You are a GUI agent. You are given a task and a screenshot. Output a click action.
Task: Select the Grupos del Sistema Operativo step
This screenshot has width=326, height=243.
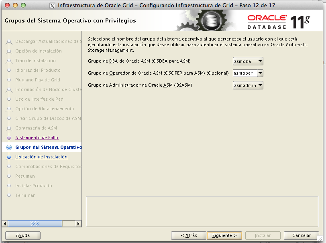[48, 147]
